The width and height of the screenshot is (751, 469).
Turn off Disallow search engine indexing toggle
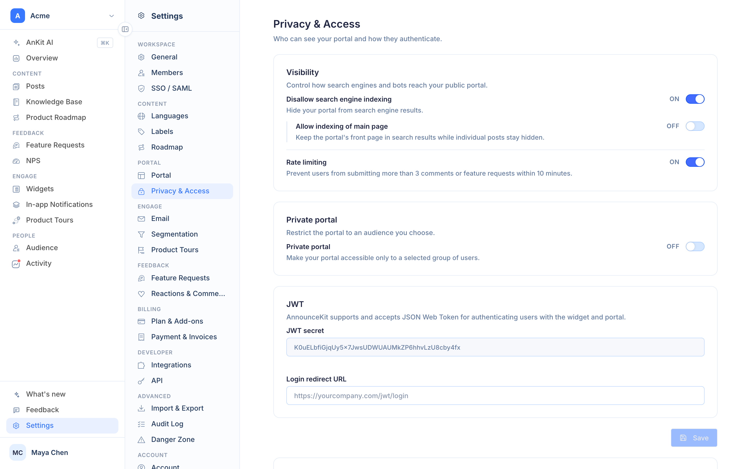(695, 99)
